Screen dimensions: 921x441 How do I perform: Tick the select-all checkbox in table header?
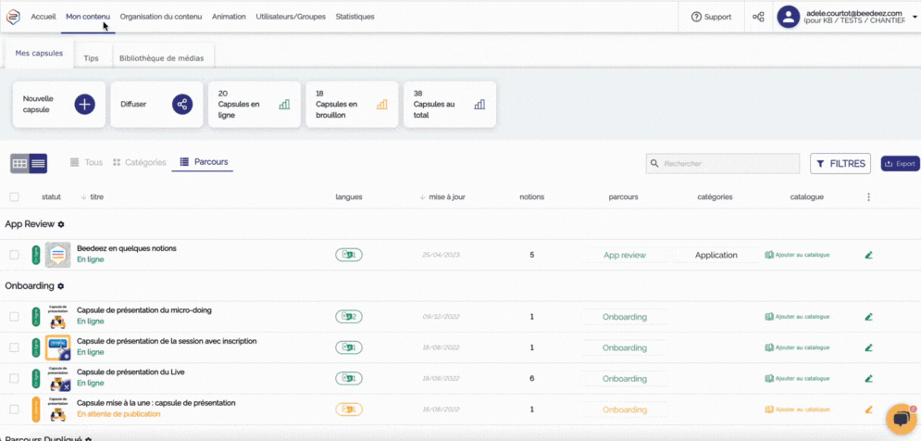pyautogui.click(x=14, y=196)
